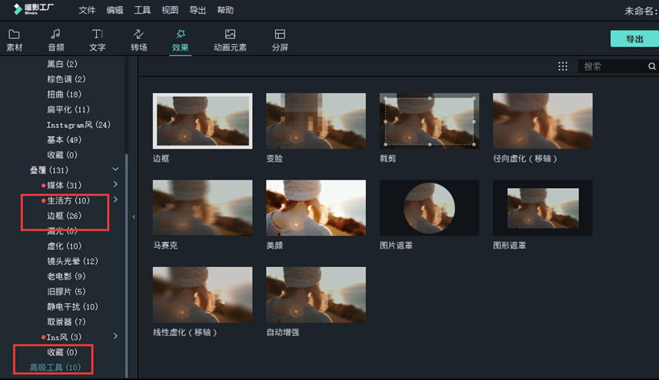Click the 喵影工厂 app logo
Viewport: 659px width, 380px height.
(x=33, y=9)
